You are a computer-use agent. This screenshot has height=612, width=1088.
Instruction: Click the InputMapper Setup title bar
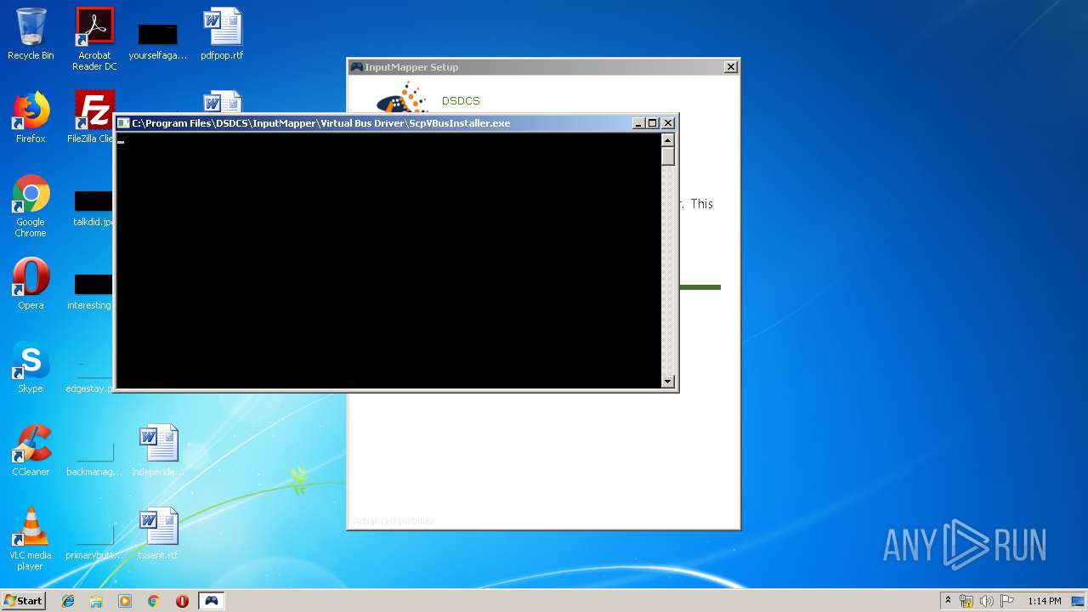[x=544, y=67]
